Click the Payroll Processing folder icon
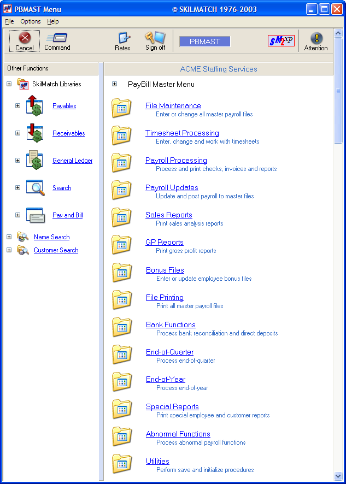 121,163
